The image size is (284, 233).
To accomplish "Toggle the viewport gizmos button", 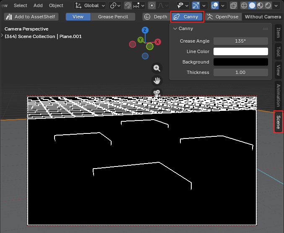I will (x=196, y=5).
